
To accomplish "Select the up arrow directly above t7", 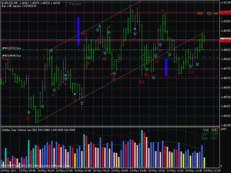I will [x=135, y=34].
